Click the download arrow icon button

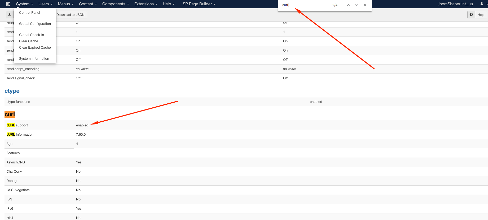(x=10, y=15)
